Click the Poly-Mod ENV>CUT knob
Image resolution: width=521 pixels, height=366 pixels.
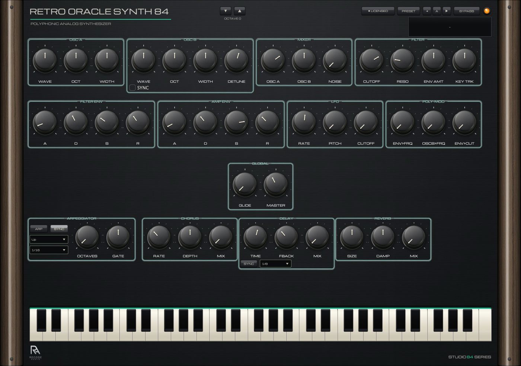pyautogui.click(x=464, y=122)
